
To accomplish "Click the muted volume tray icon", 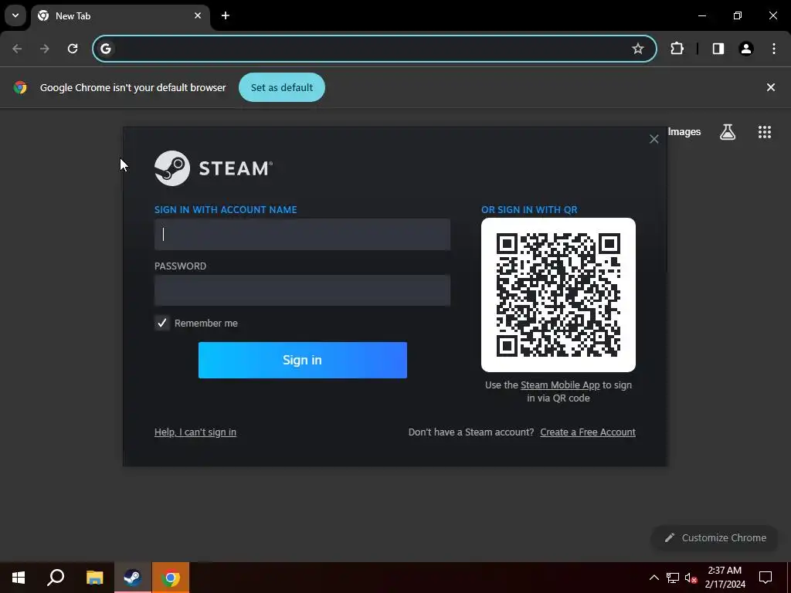I will pyautogui.click(x=691, y=578).
